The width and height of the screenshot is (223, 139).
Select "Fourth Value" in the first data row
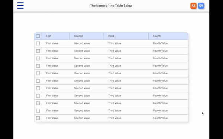(x=160, y=43)
